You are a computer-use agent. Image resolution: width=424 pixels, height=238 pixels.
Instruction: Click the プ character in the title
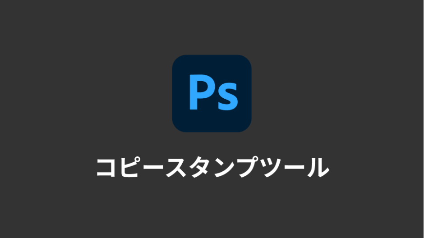248,167
